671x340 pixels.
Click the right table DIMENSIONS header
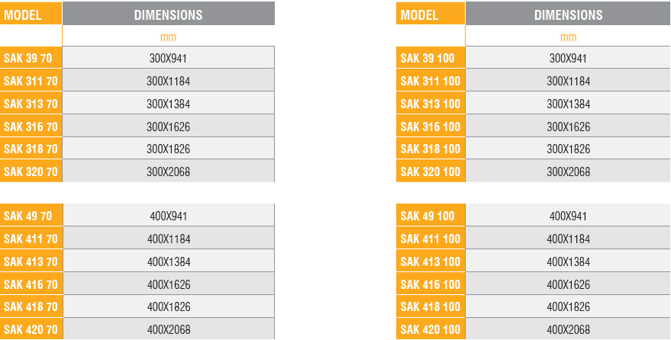point(568,14)
